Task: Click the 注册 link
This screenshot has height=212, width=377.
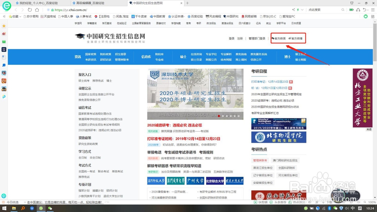Action: pos(240,38)
